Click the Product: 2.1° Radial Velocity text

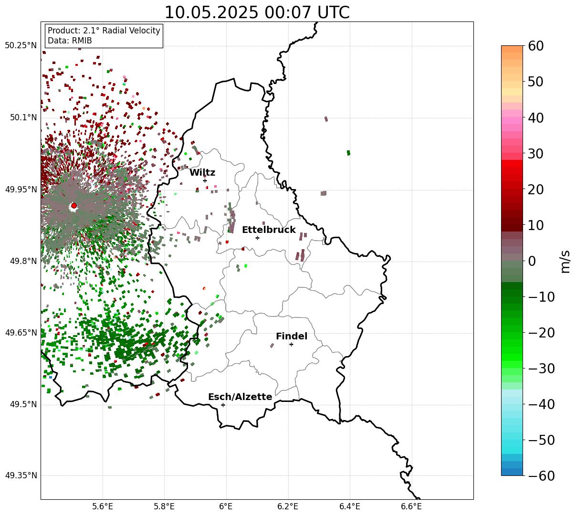click(104, 31)
